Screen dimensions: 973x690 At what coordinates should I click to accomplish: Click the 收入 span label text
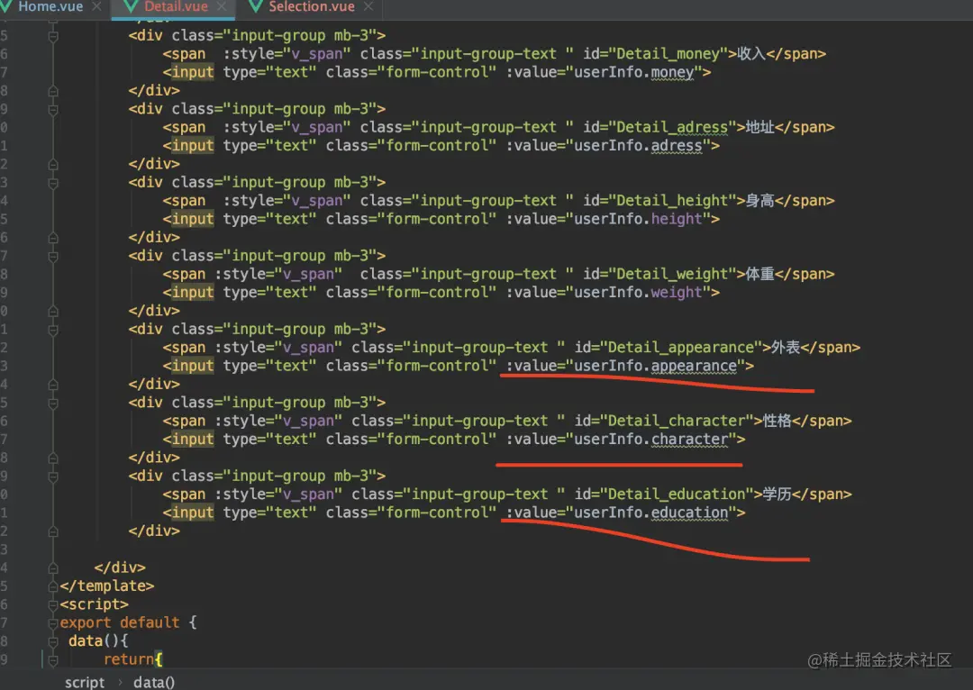tap(750, 54)
